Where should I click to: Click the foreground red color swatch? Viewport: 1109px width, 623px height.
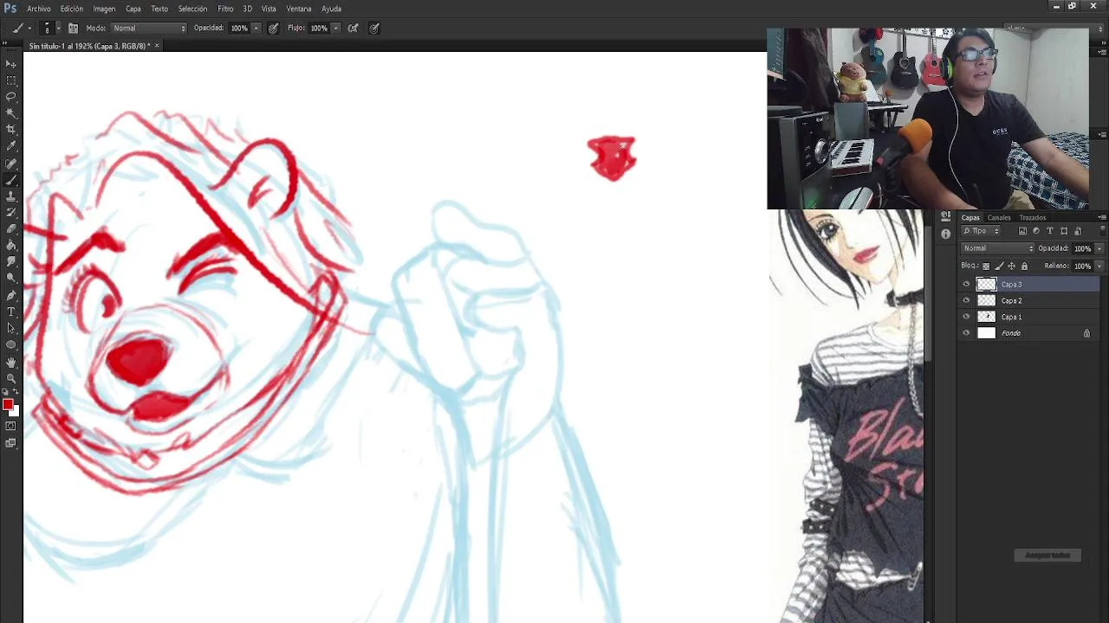click(8, 405)
